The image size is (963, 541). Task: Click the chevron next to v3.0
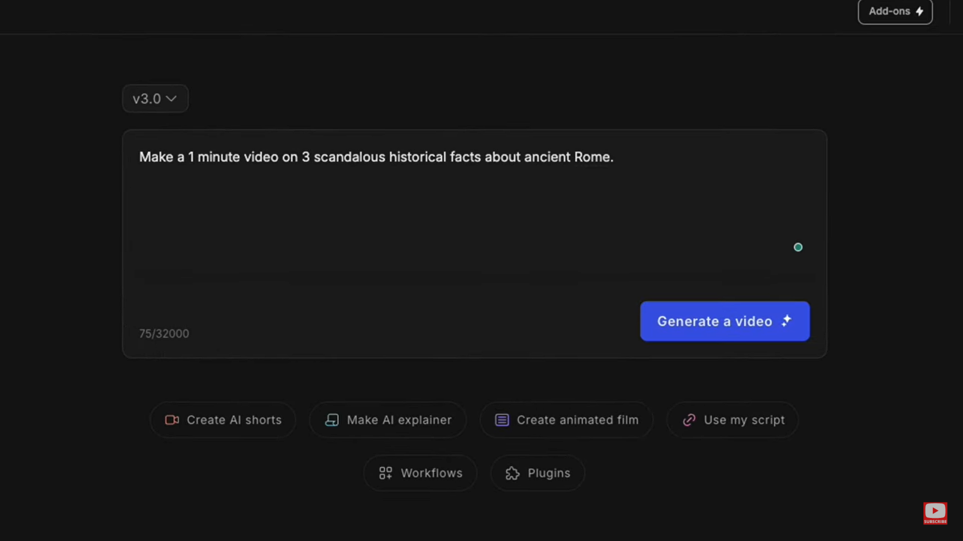tap(171, 99)
